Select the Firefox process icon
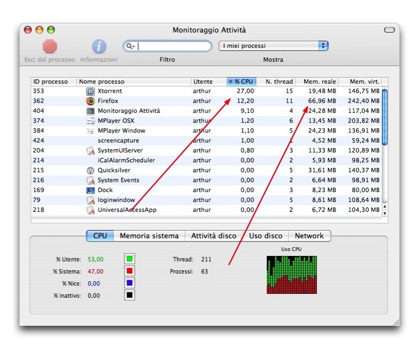The height and width of the screenshot is (339, 416). 90,101
